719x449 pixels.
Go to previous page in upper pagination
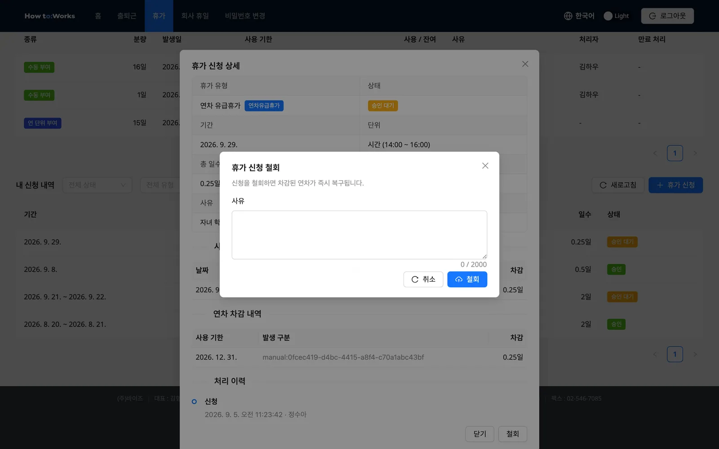pyautogui.click(x=655, y=153)
